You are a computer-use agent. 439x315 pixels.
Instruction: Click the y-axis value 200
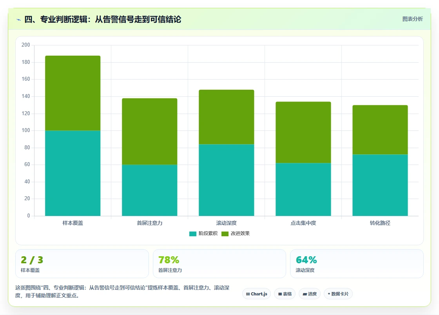(26, 45)
